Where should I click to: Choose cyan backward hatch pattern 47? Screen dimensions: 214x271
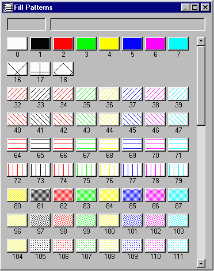[x=178, y=119]
